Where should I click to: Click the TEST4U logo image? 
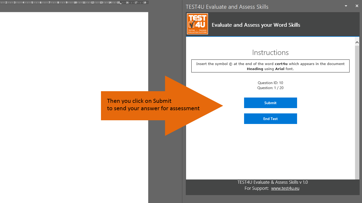197,24
